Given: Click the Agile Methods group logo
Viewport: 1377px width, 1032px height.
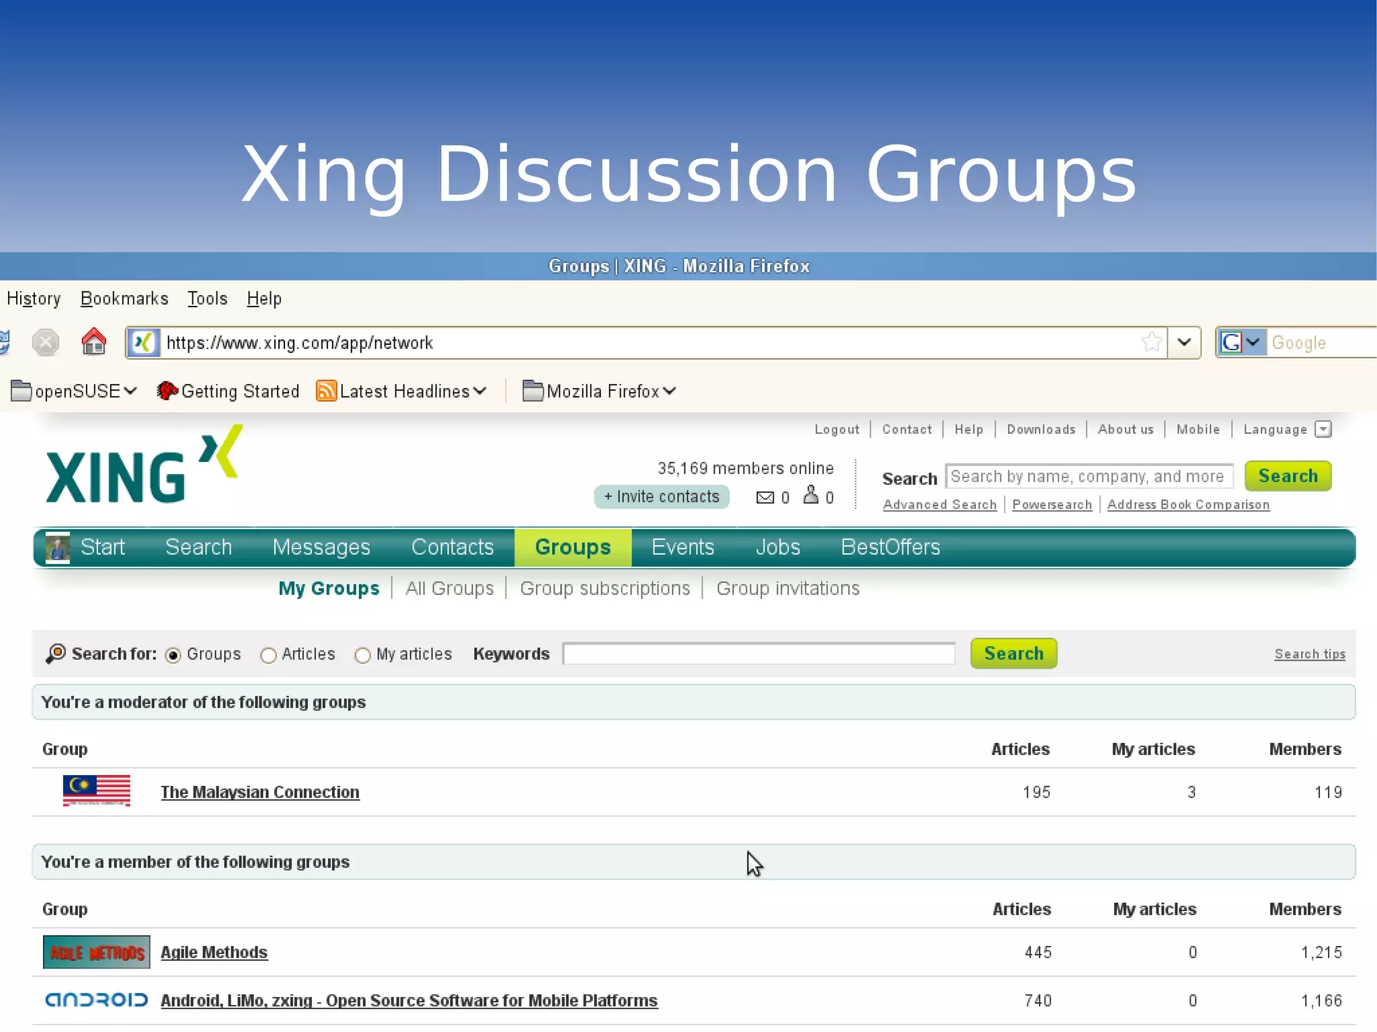Looking at the screenshot, I should (x=97, y=952).
